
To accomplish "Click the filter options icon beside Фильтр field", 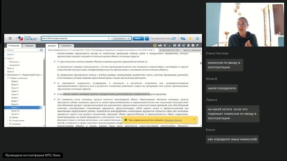I will pyautogui.click(x=41, y=50).
